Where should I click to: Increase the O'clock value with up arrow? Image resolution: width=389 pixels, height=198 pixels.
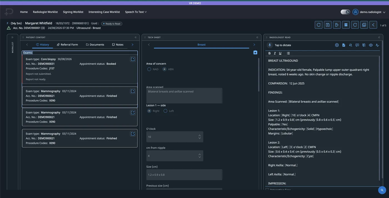[200, 136]
